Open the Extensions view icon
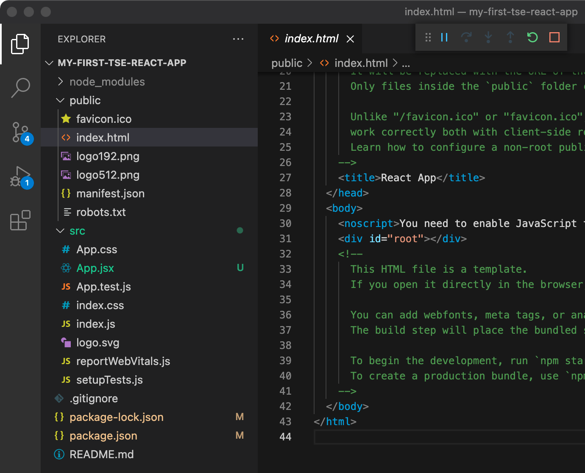 20,221
